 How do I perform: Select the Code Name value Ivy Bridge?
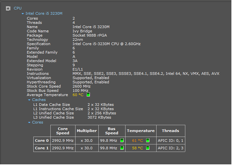[82, 31]
